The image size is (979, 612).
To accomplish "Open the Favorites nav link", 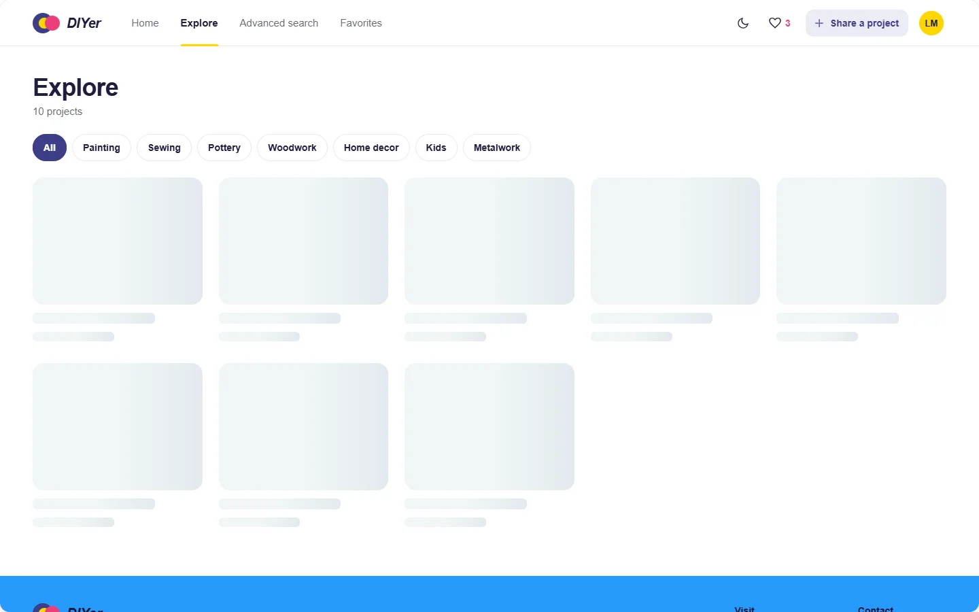I will tap(361, 23).
